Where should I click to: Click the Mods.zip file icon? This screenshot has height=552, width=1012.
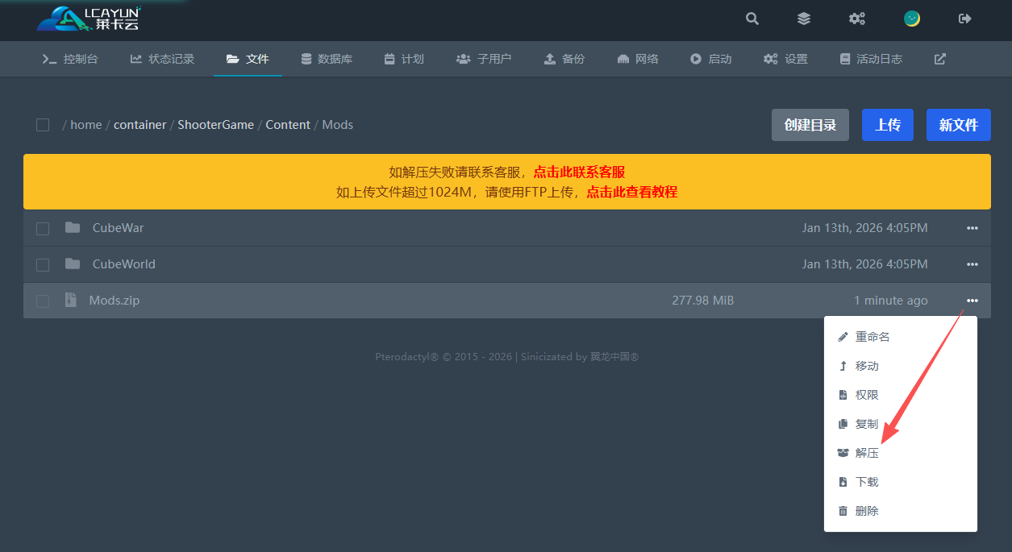tap(71, 300)
